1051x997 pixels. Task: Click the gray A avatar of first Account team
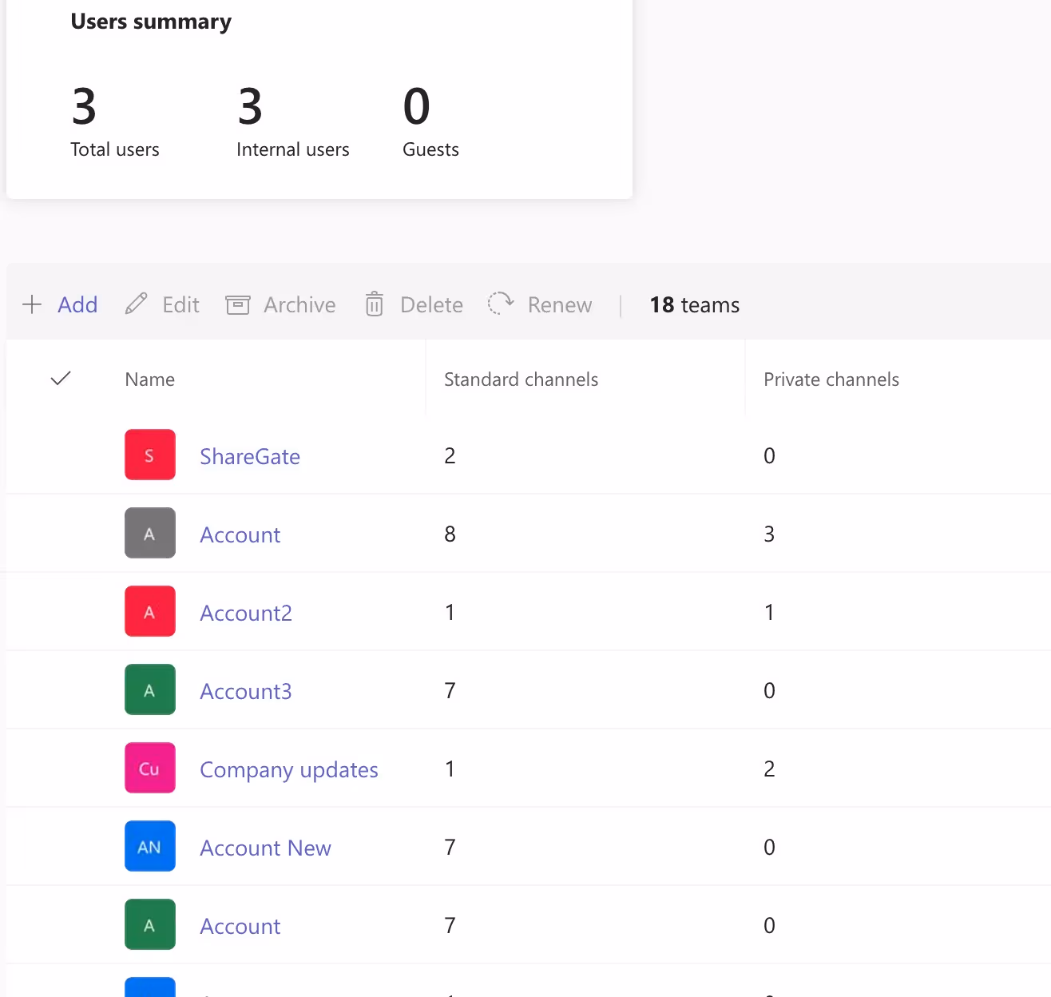[x=150, y=533]
